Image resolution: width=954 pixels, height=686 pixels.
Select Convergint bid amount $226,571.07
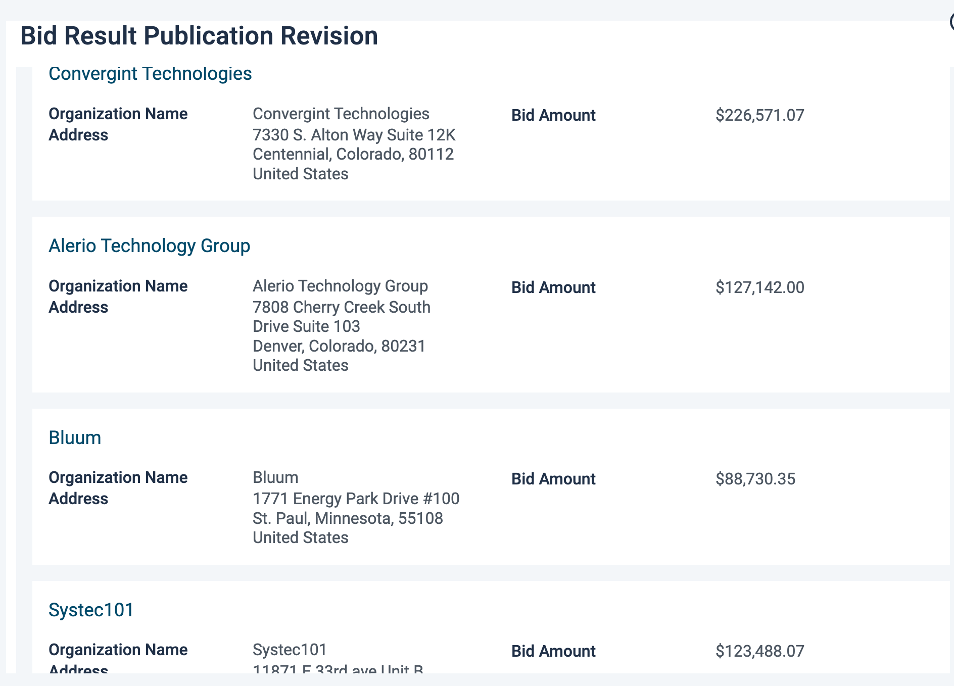click(x=760, y=115)
